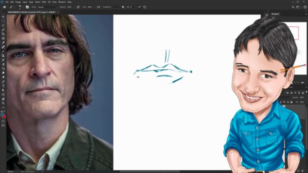Viewport: 308px width, 173px height.
Task: Click the horizontal scrollbar below the canvas
Action: click(149, 172)
